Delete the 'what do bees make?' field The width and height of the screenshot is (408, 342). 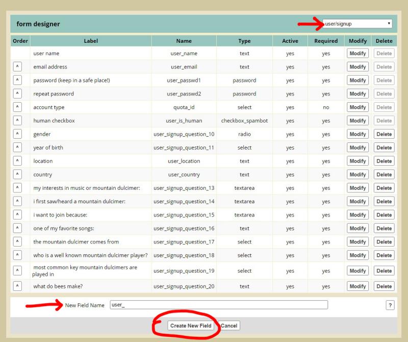click(x=384, y=286)
